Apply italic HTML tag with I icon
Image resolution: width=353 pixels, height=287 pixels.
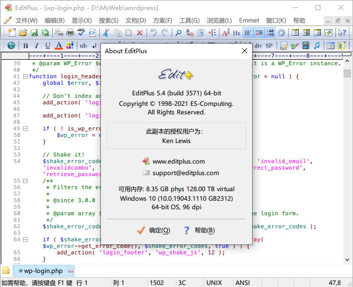click(37, 46)
